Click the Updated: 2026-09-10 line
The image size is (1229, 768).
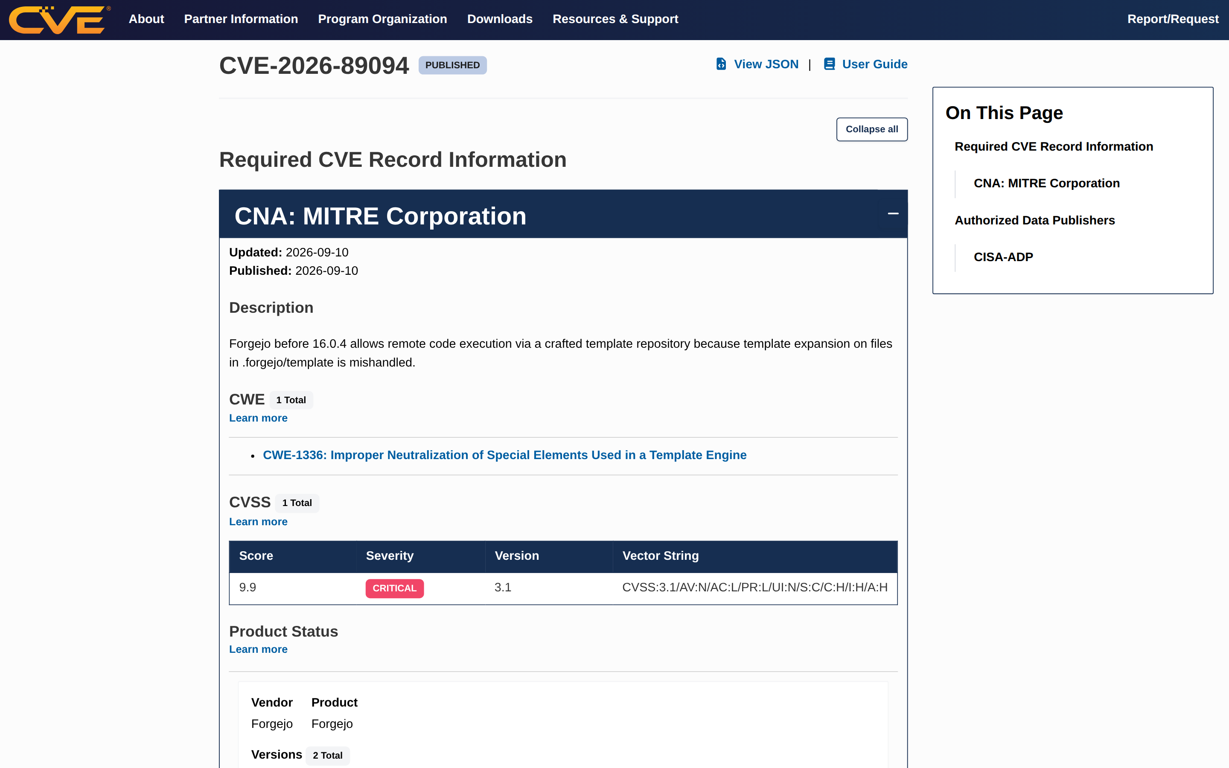tap(288, 253)
